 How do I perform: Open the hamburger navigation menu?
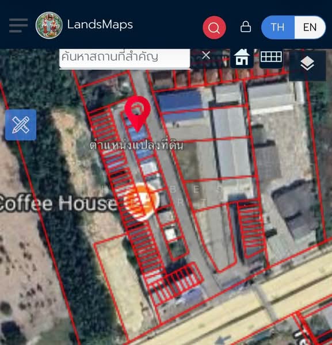(x=18, y=25)
